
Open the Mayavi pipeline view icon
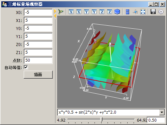click(61, 12)
